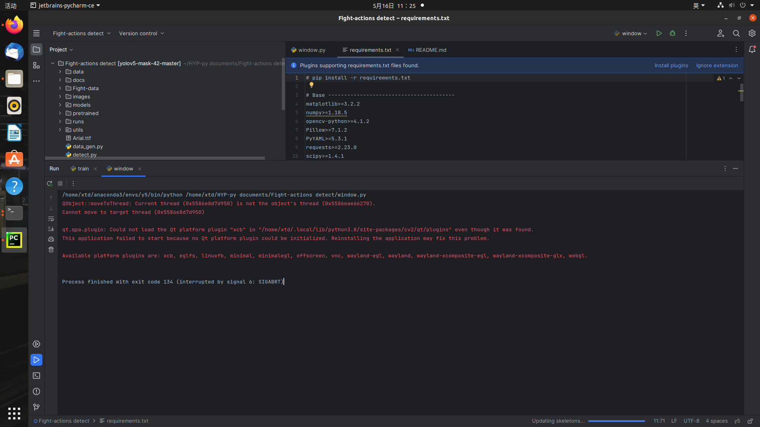
Task: Toggle scroll to end in console
Action: pyautogui.click(x=51, y=229)
